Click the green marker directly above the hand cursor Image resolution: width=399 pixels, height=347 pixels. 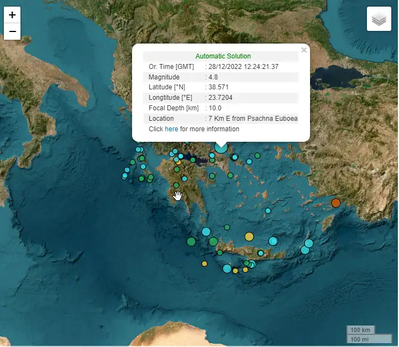(x=176, y=185)
